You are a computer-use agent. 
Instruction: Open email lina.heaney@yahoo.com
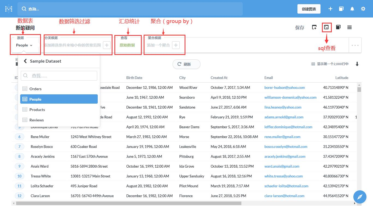click(x=283, y=107)
